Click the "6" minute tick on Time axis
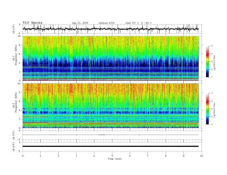The image size is (227, 175). (130, 156)
